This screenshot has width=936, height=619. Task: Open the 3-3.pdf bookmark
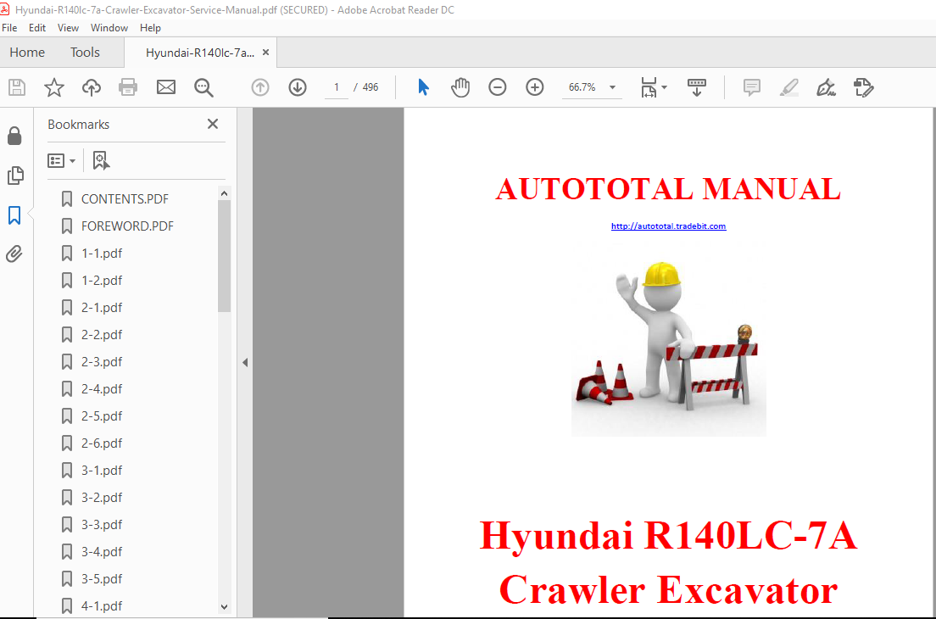pyautogui.click(x=102, y=525)
